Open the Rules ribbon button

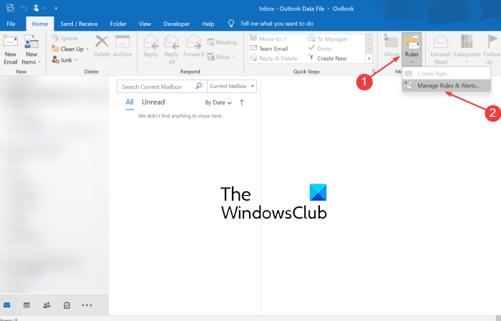point(412,47)
